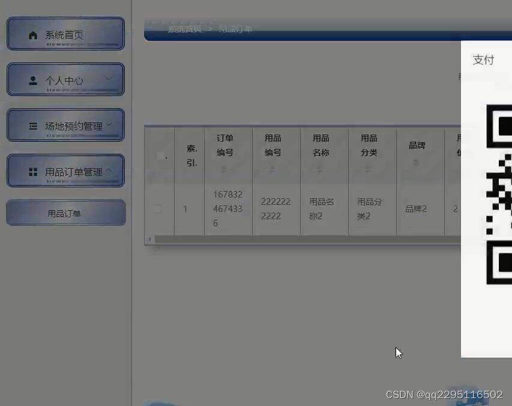Sort by the 用品名称 column arrows

(x=319, y=169)
